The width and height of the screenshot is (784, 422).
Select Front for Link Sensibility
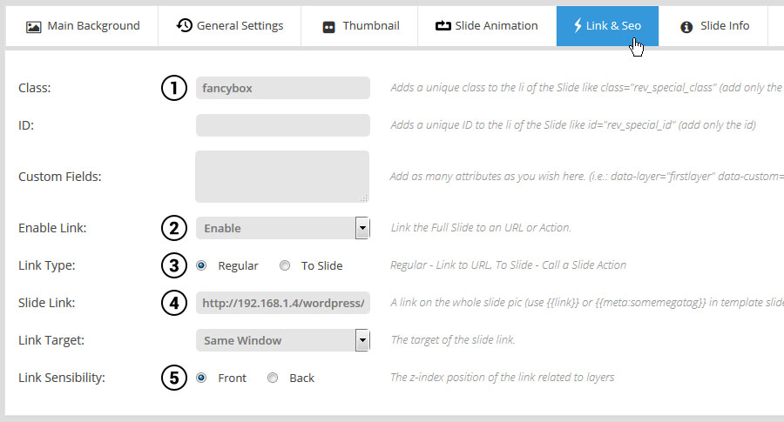coord(201,378)
